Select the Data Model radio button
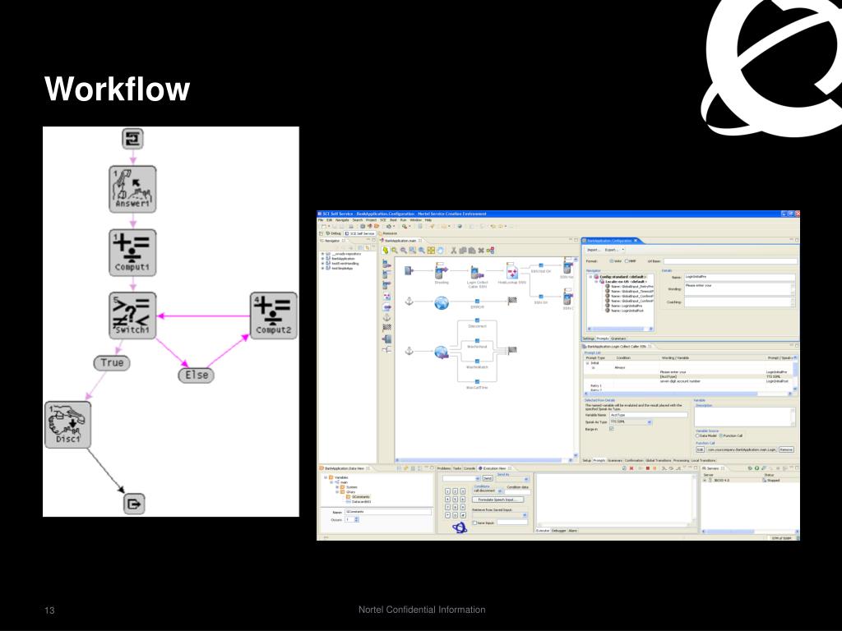Screen dimensions: 842x631 point(697,435)
